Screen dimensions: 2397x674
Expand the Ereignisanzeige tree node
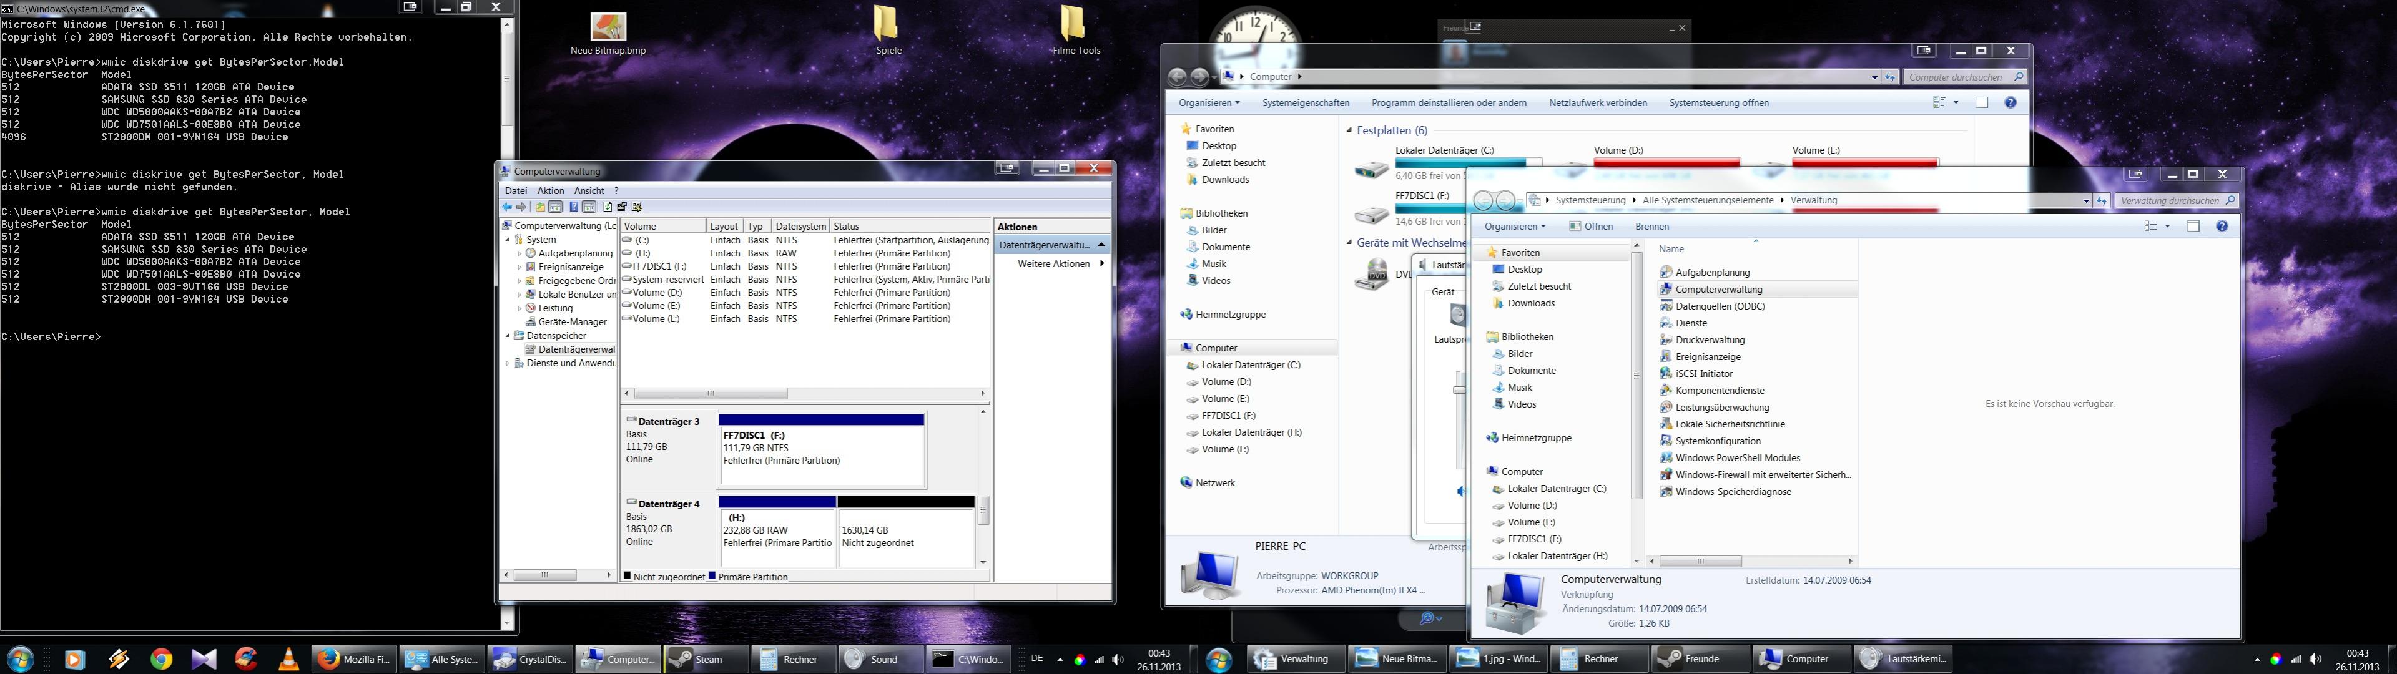(x=519, y=267)
